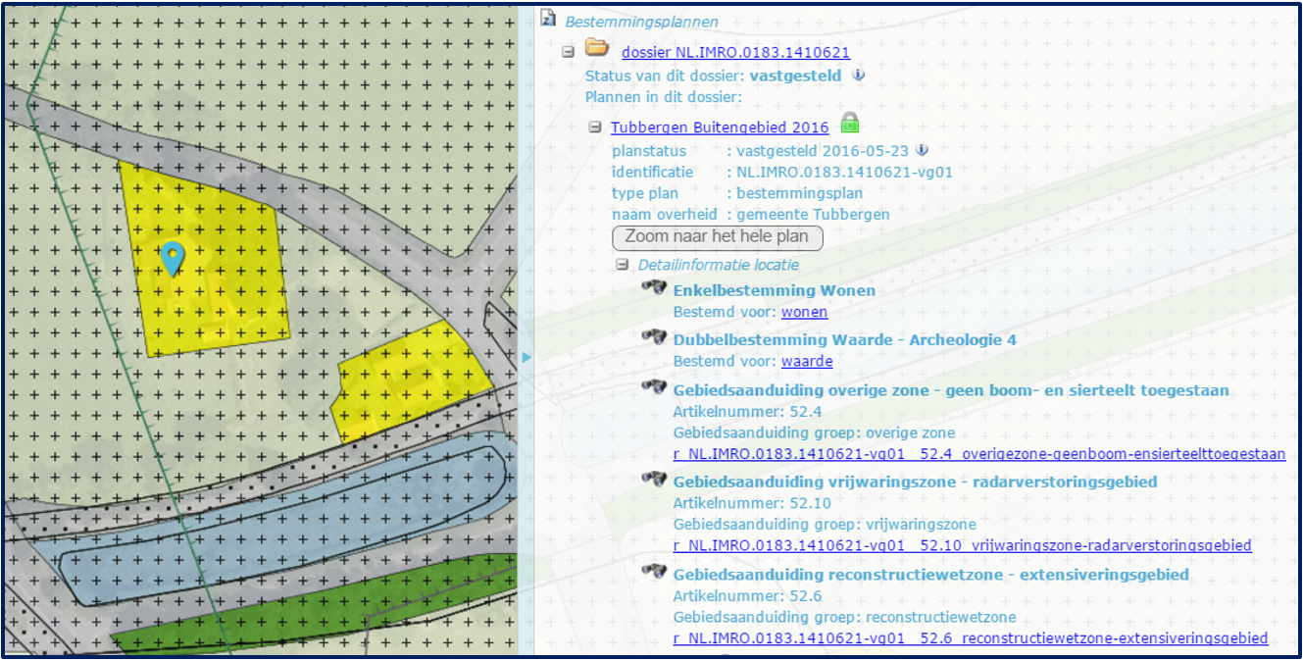
Task: Open the 52.6 reconstructiewetzone-extensiveringsgebied link
Action: pos(971,638)
